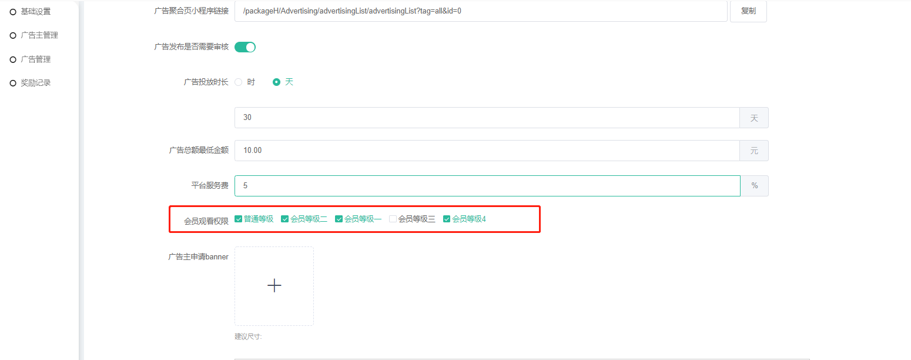Select the 时 radio option
Image resolution: width=911 pixels, height=360 pixels.
[239, 82]
